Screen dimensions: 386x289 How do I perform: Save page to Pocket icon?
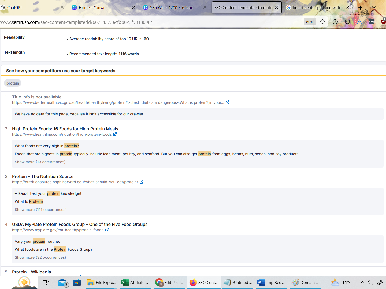[x=347, y=22]
